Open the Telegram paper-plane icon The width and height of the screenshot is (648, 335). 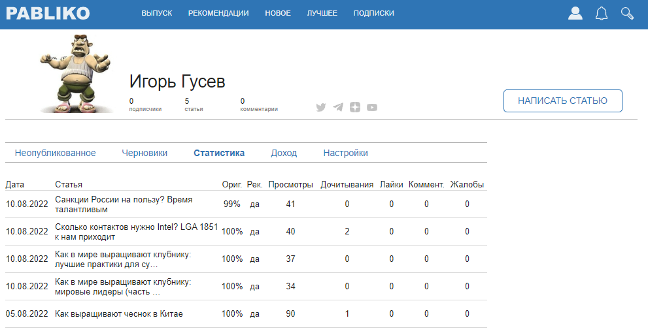338,107
